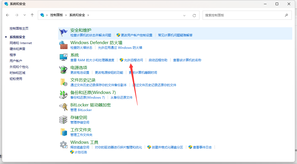The height and width of the screenshot is (164, 297).
Task: Expand chevron after 系统和安全 breadcrumb
Action: click(88, 15)
